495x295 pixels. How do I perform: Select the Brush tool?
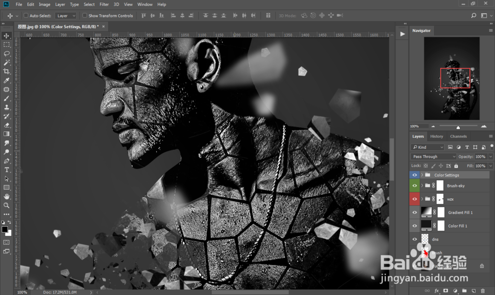tap(6, 98)
